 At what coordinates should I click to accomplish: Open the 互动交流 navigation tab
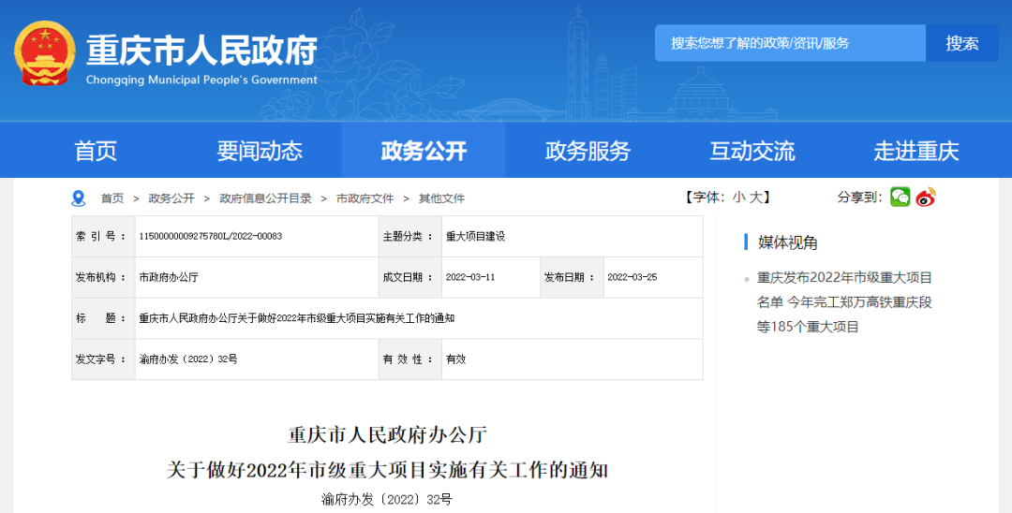pos(752,151)
